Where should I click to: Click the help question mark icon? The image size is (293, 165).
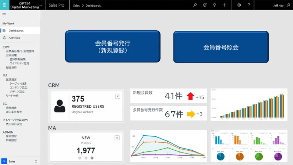coord(249,5)
